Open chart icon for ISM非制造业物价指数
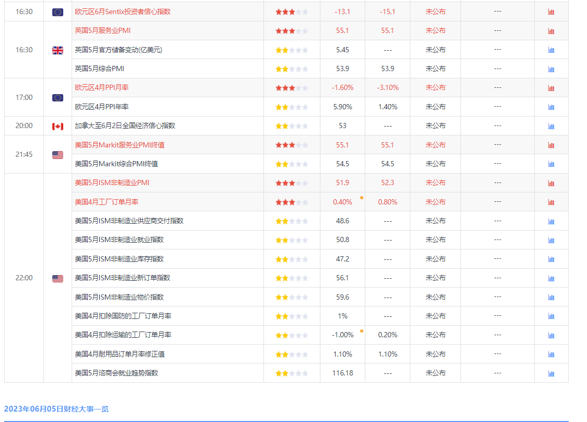The image size is (587, 422). pos(551,297)
